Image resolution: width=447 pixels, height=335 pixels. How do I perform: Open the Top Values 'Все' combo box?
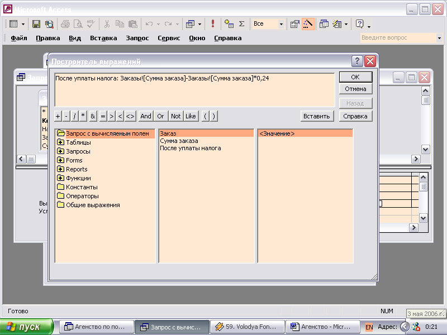click(x=268, y=24)
